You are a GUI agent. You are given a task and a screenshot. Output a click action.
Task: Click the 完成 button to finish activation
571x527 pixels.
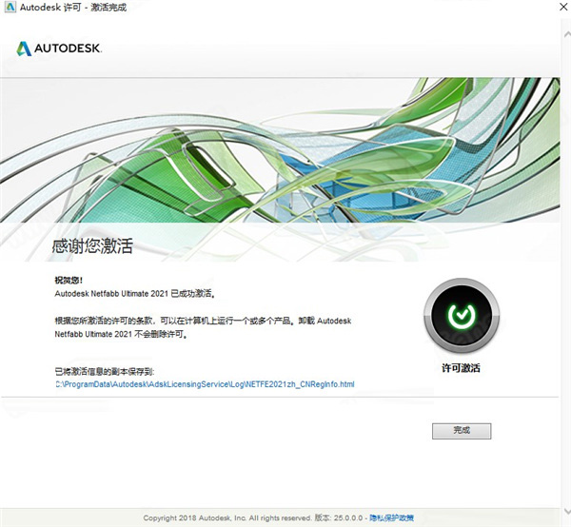tap(462, 431)
